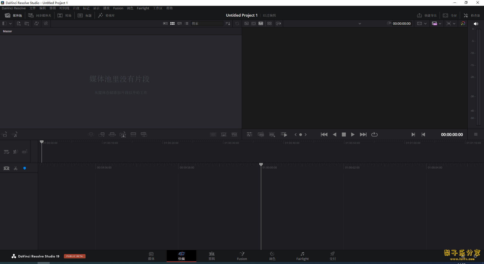
Task: Go to first frame of timeline
Action: (x=324, y=135)
